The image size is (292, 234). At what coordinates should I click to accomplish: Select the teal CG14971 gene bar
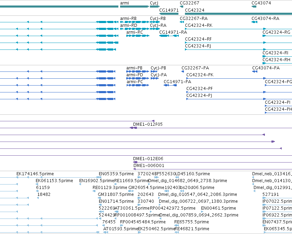[x=169, y=14]
